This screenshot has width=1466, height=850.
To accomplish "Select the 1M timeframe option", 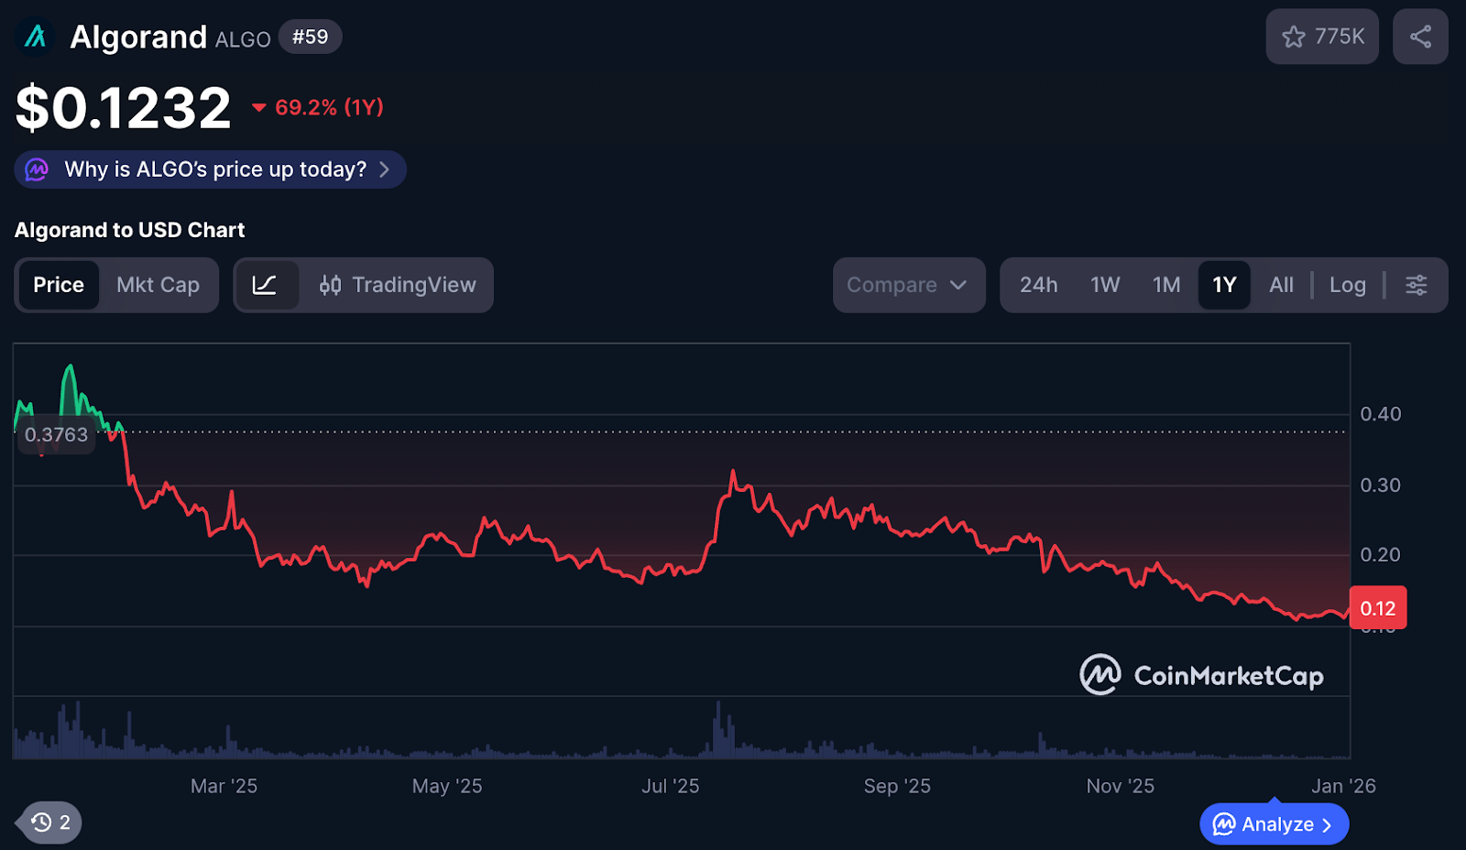I will pyautogui.click(x=1166, y=285).
